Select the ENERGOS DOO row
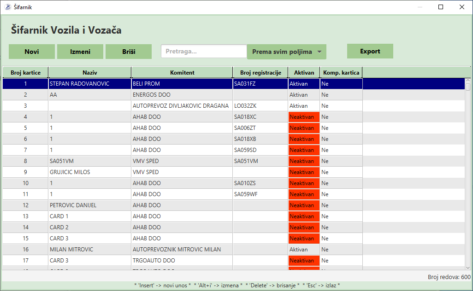The height and width of the screenshot is (291, 473). [152, 95]
